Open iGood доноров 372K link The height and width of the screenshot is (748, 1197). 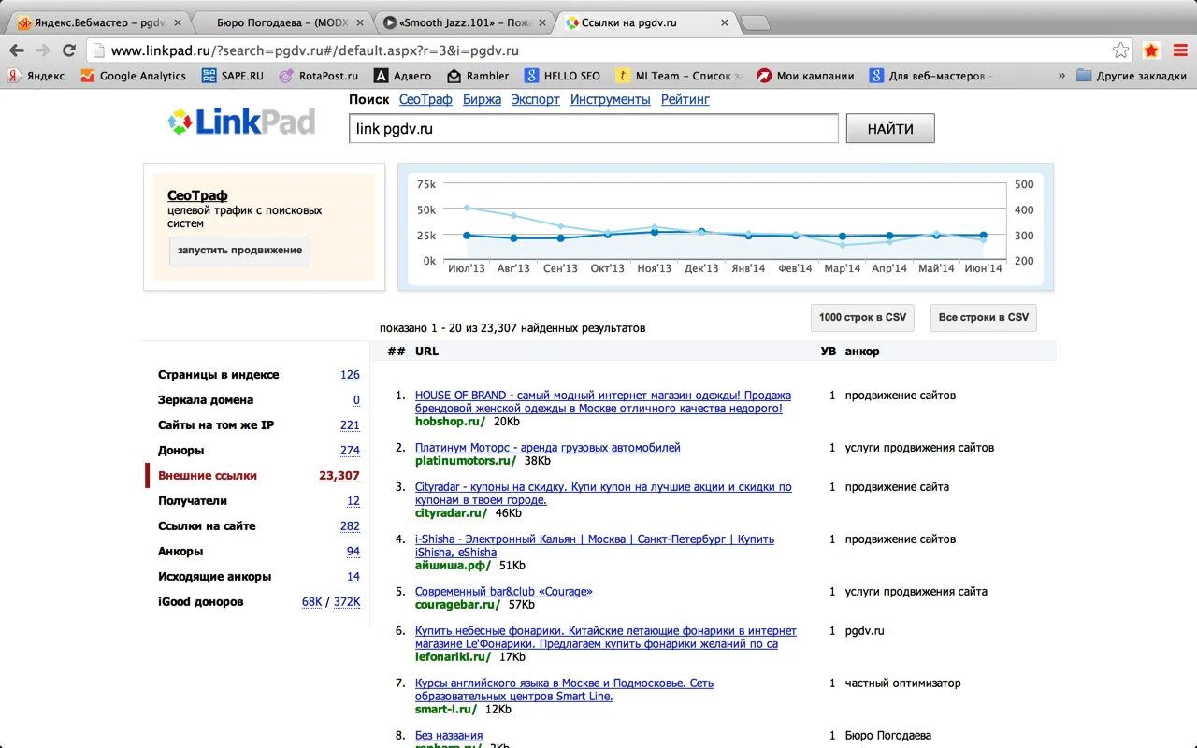tap(347, 602)
